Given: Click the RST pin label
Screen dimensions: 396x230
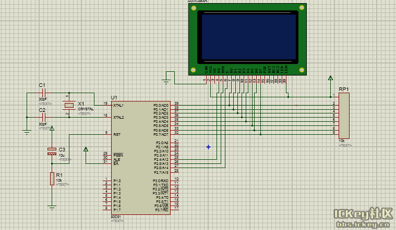Looking at the screenshot, I should click(117, 135).
